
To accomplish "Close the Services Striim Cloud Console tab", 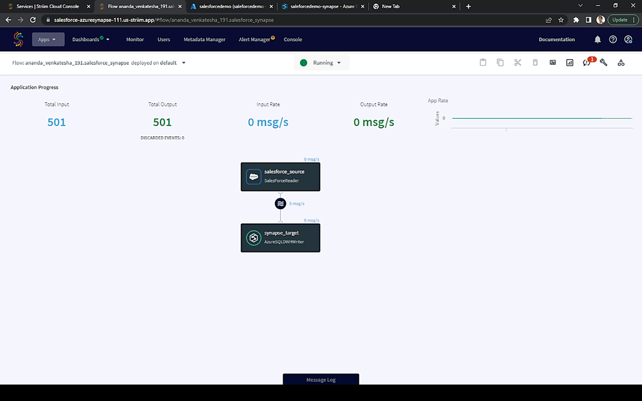I will tap(89, 6).
